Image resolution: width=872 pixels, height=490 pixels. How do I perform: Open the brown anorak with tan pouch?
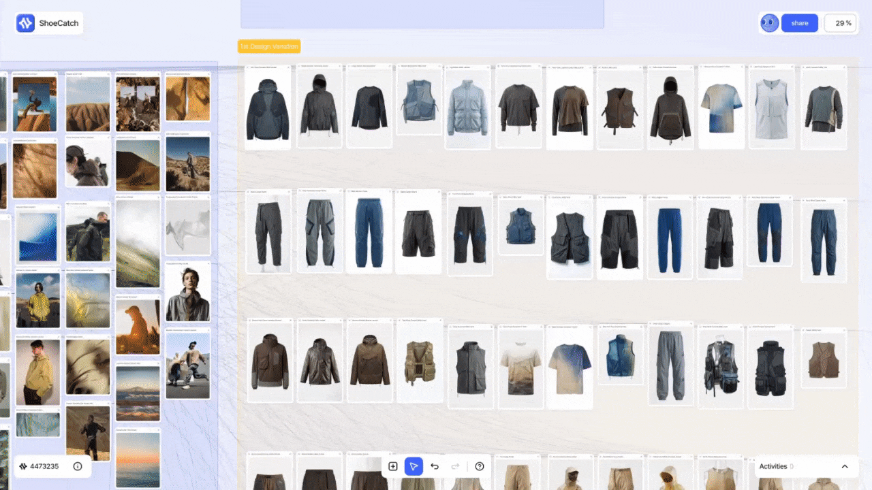[670, 106]
